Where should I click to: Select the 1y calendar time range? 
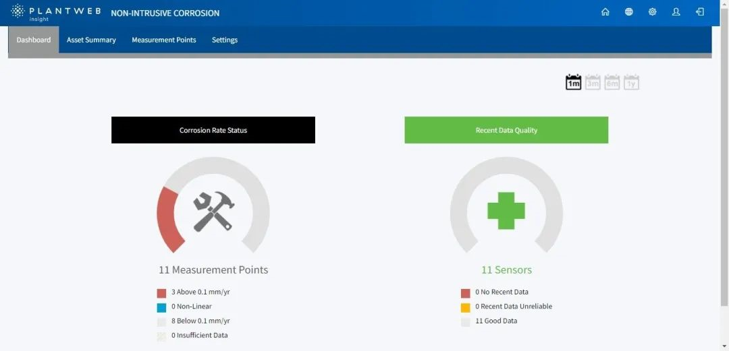[x=631, y=82]
